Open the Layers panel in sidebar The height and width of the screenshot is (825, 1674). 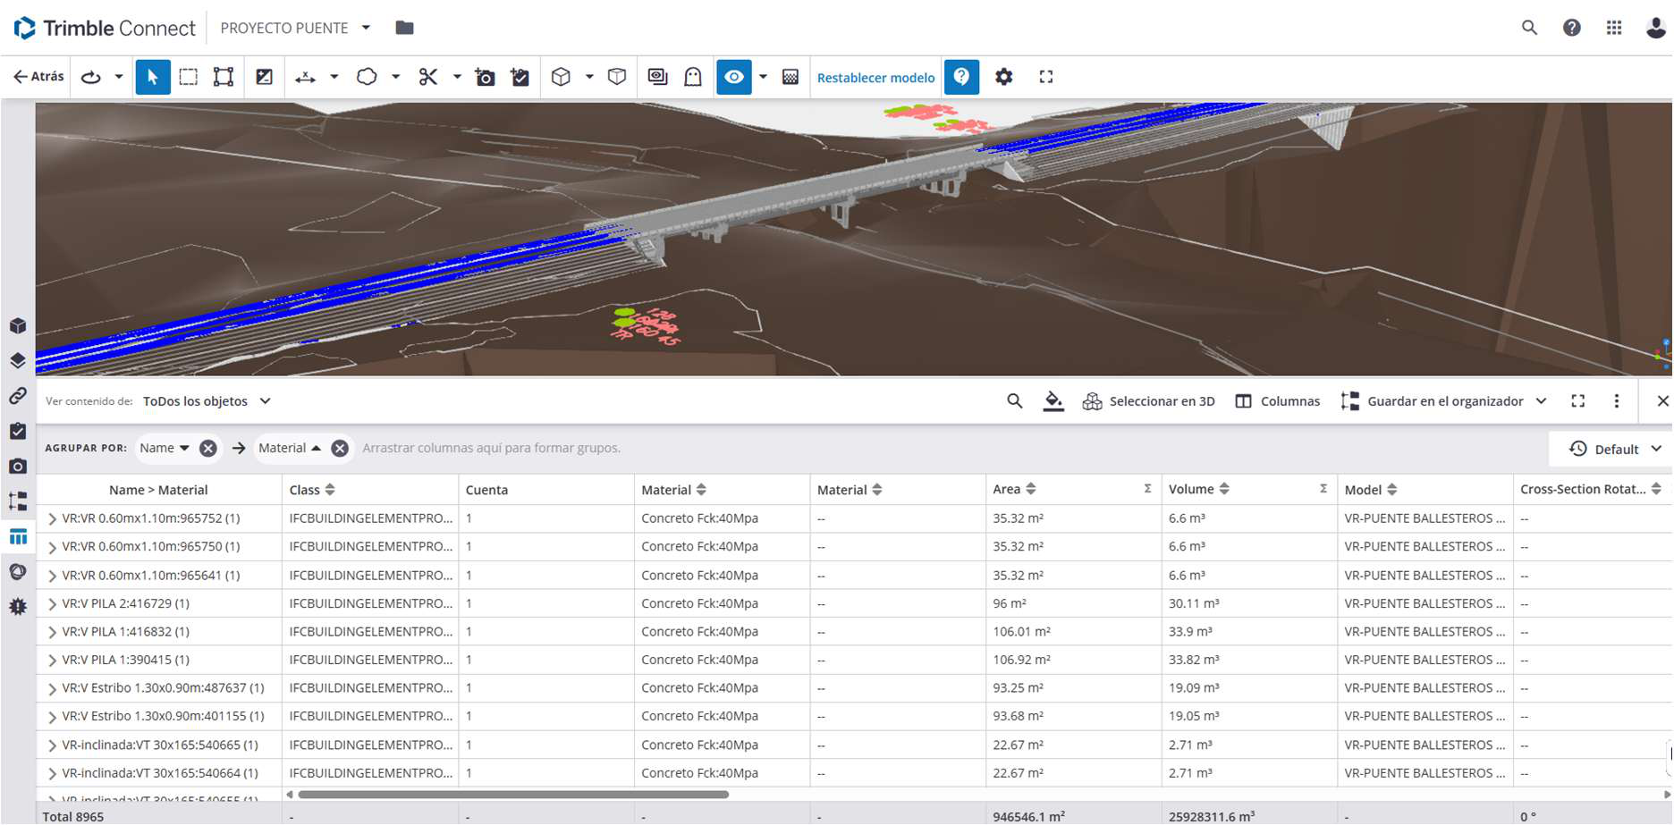(17, 360)
